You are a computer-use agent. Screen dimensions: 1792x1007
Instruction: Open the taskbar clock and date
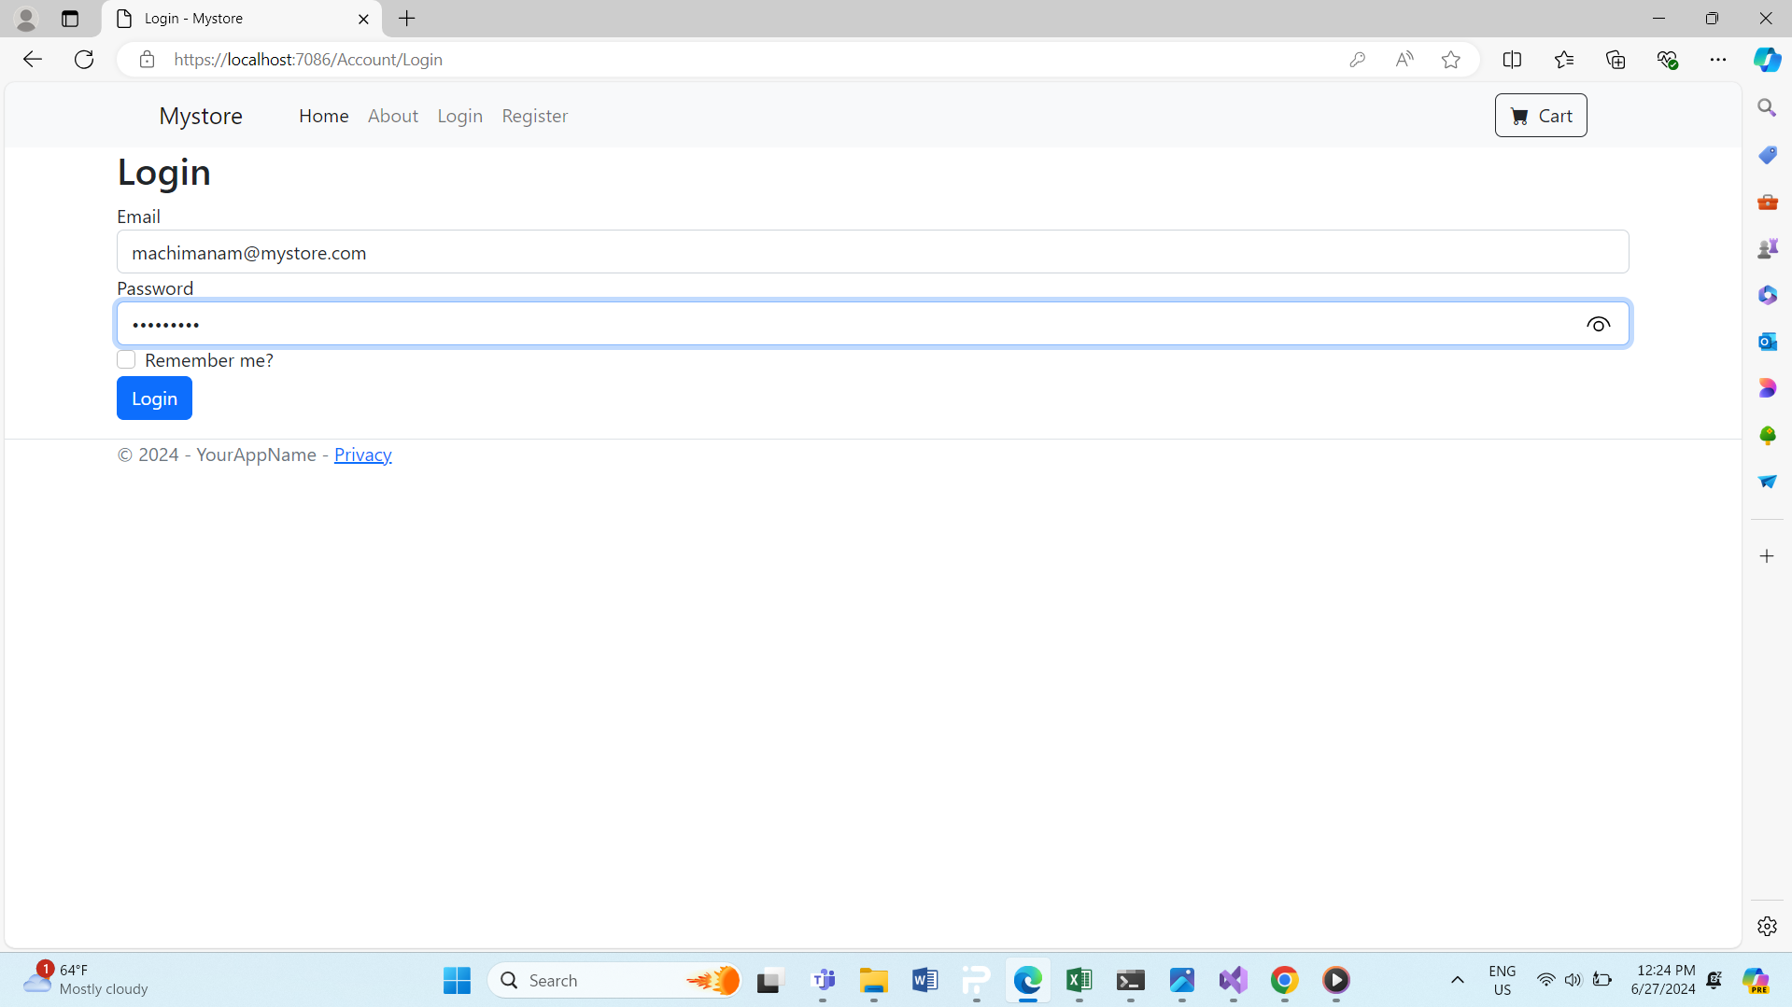[1663, 980]
